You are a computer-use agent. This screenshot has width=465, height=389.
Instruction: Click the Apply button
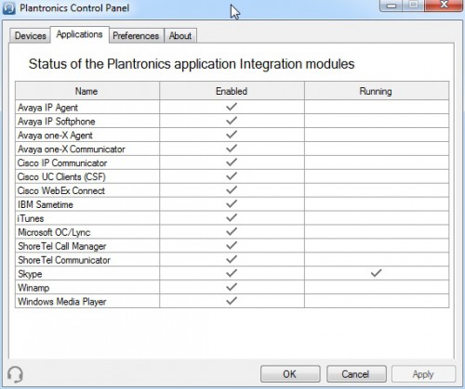click(x=423, y=374)
